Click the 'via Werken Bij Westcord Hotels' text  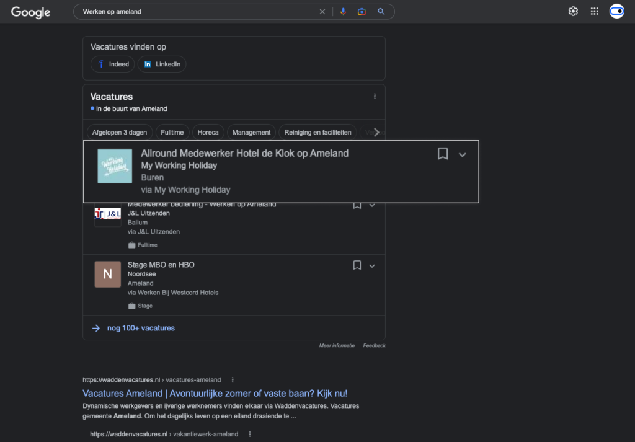coord(173,293)
